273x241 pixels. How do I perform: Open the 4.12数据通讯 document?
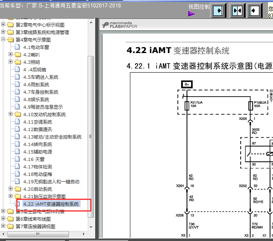click(38, 129)
